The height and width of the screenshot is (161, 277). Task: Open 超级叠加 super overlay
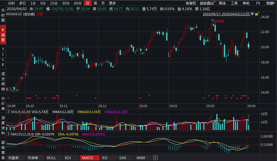[x=207, y=3]
